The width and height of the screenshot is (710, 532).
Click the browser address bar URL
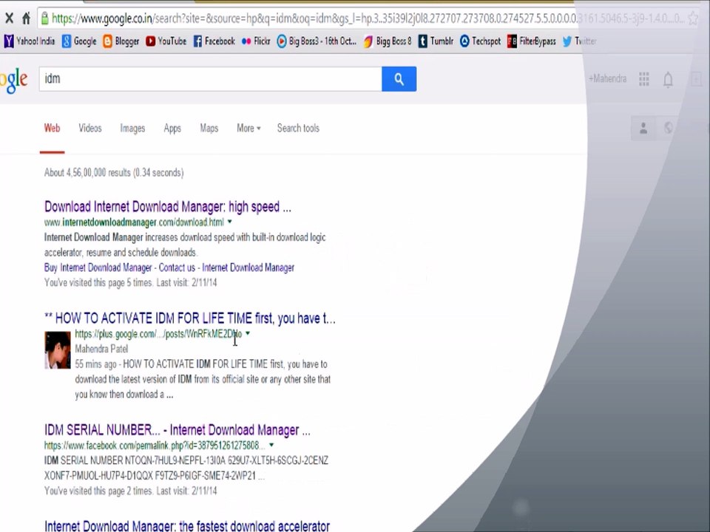pyautogui.click(x=368, y=18)
